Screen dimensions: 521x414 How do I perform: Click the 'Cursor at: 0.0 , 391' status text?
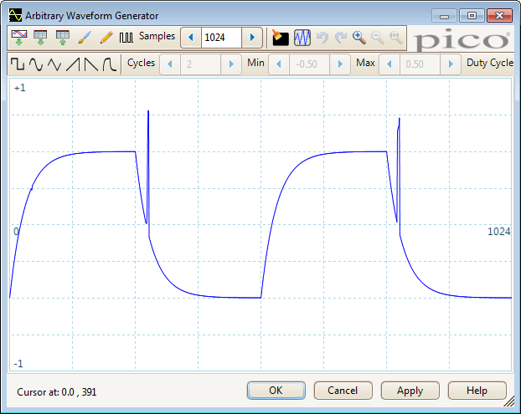(x=56, y=392)
